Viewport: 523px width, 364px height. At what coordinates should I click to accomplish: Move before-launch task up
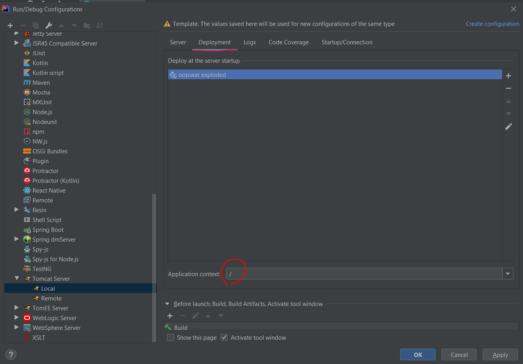tap(208, 316)
